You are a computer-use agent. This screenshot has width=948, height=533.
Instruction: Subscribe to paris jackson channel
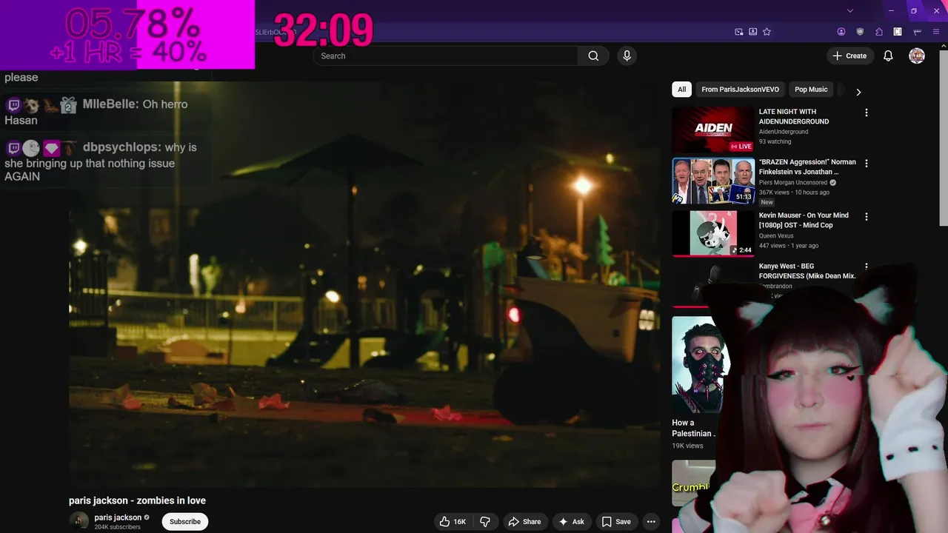coord(185,522)
